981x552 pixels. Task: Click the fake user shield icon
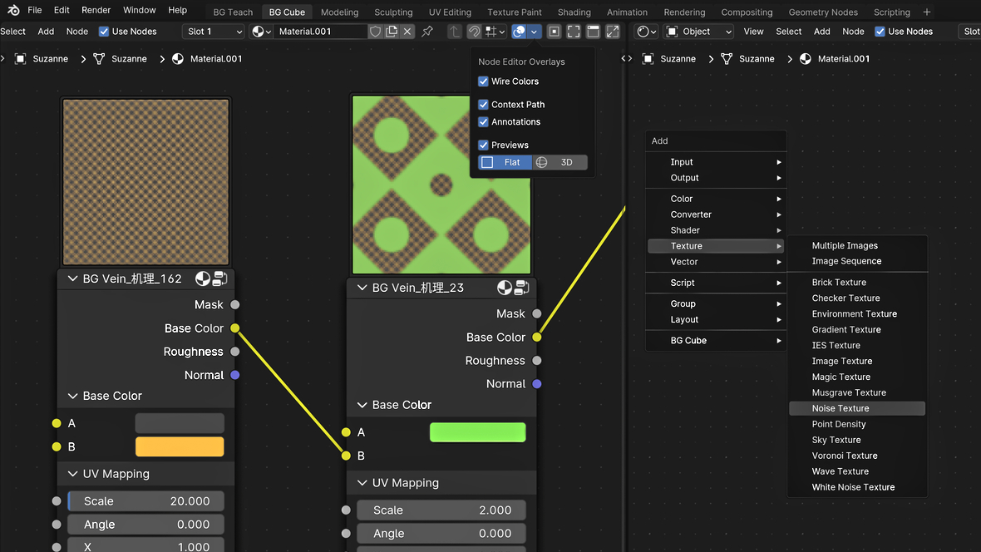[376, 32]
